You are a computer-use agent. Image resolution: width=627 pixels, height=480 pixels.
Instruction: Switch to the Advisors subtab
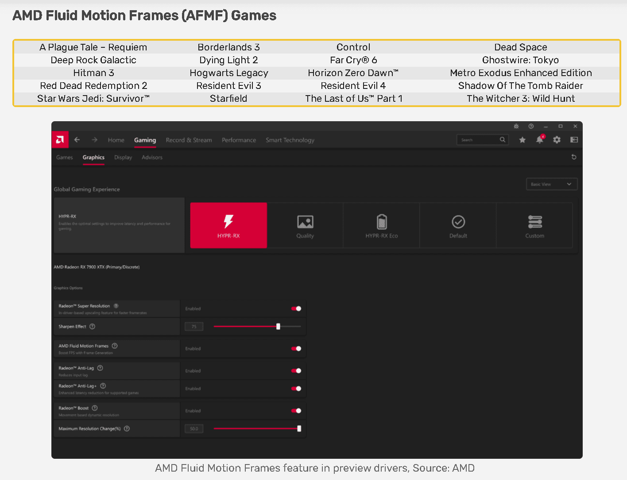pos(152,157)
